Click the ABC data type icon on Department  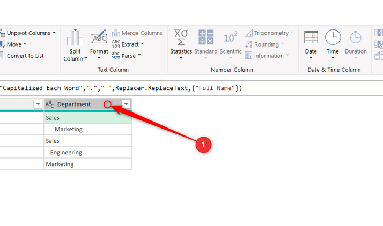click(49, 104)
